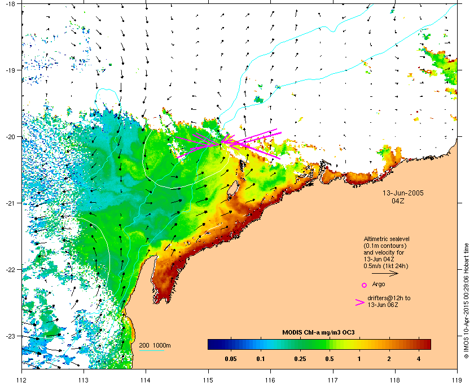474x383 pixels.
Task: Click the magenta drifter arrowhead legend symbol
Action: coord(360,302)
